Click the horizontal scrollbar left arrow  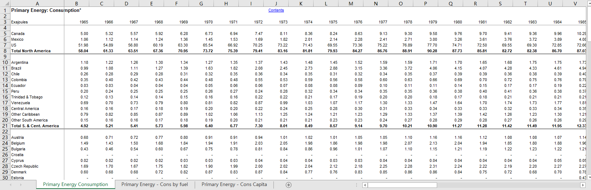click(365, 185)
